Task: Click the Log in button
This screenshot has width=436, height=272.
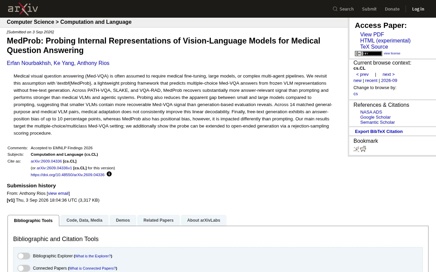Action: click(418, 9)
